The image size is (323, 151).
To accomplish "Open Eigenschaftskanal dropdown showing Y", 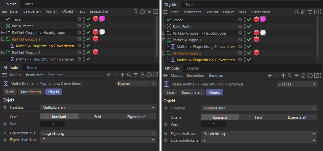I will [x=259, y=140].
